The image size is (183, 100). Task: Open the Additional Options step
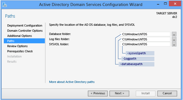[x=19, y=36]
